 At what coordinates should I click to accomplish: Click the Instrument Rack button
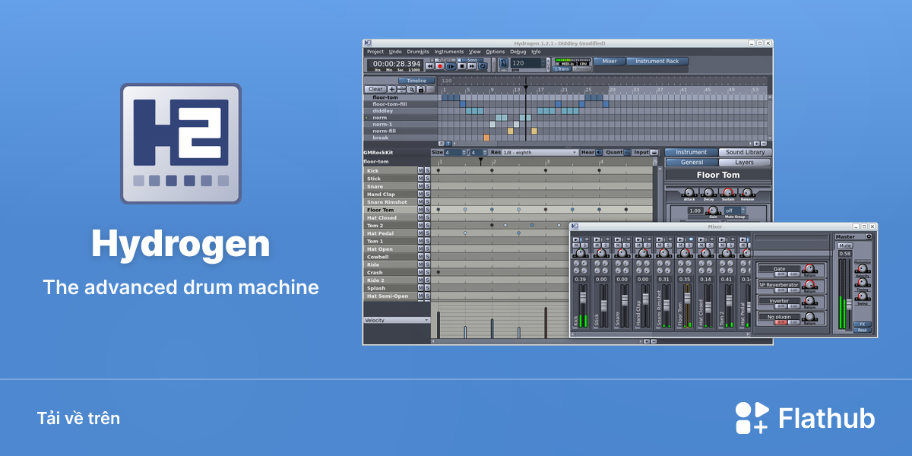click(657, 61)
